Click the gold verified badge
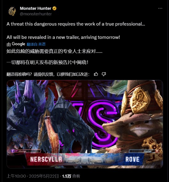Screen dimensions: 169x182 [x=54, y=8]
